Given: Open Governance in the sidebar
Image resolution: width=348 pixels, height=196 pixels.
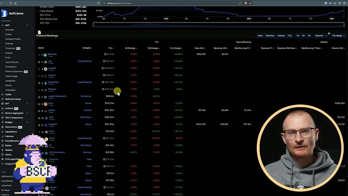Looking at the screenshot, I should click(x=12, y=127).
